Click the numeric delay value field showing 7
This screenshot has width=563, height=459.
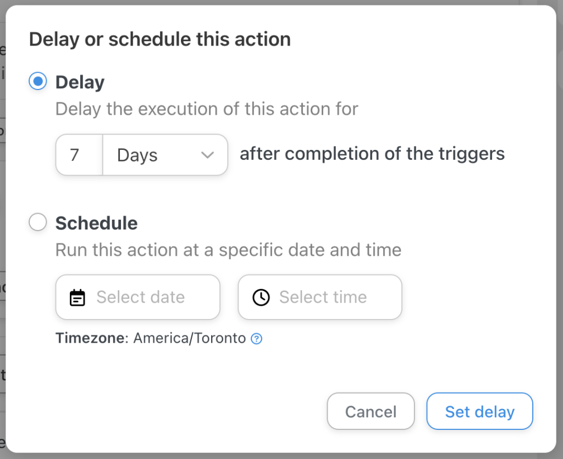[78, 155]
